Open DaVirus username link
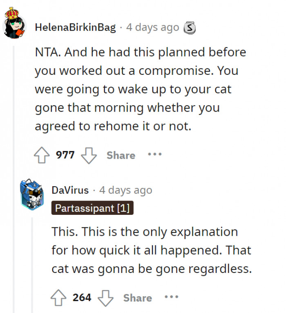 click(x=70, y=190)
